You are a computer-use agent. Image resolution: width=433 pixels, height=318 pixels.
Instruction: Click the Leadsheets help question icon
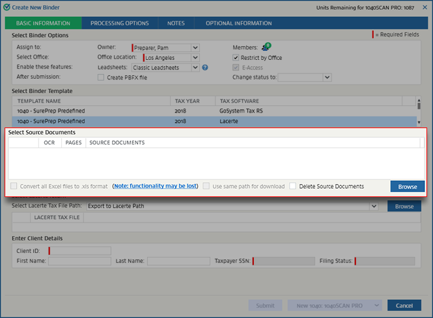[205, 68]
